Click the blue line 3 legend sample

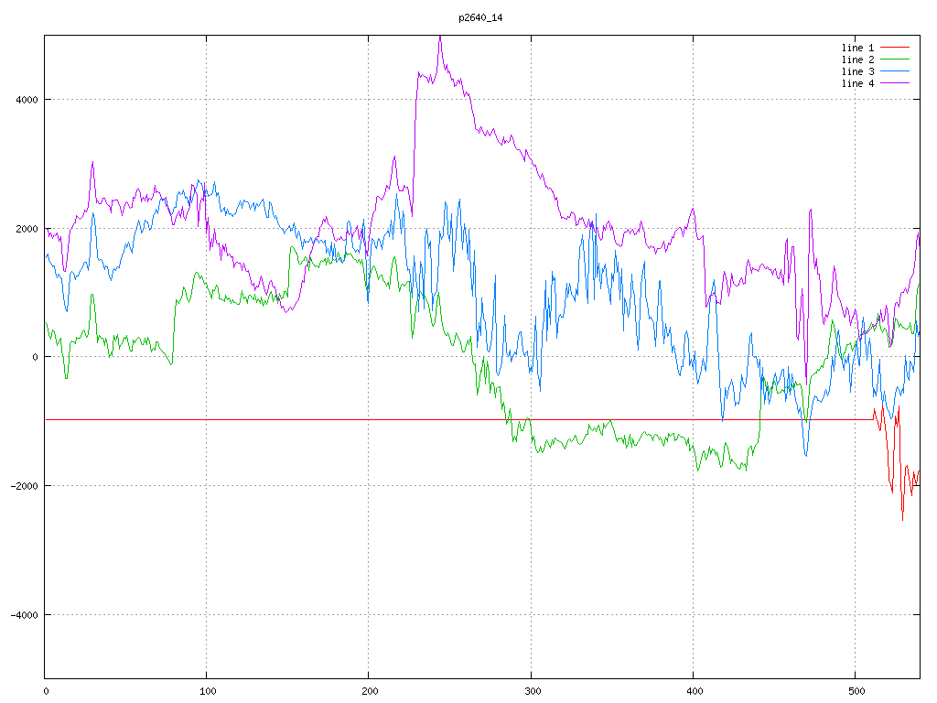896,71
